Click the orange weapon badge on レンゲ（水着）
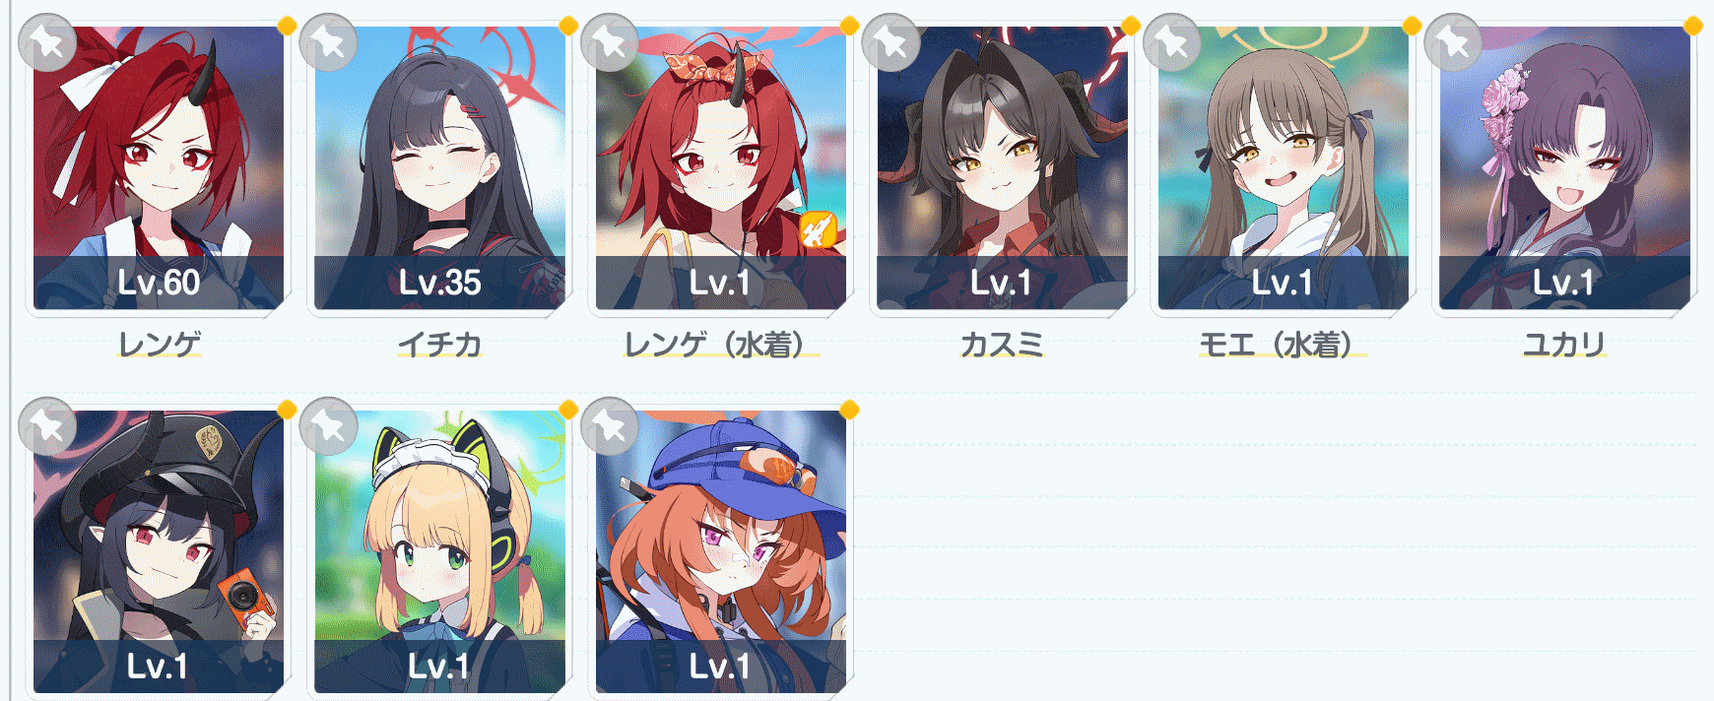 818,230
